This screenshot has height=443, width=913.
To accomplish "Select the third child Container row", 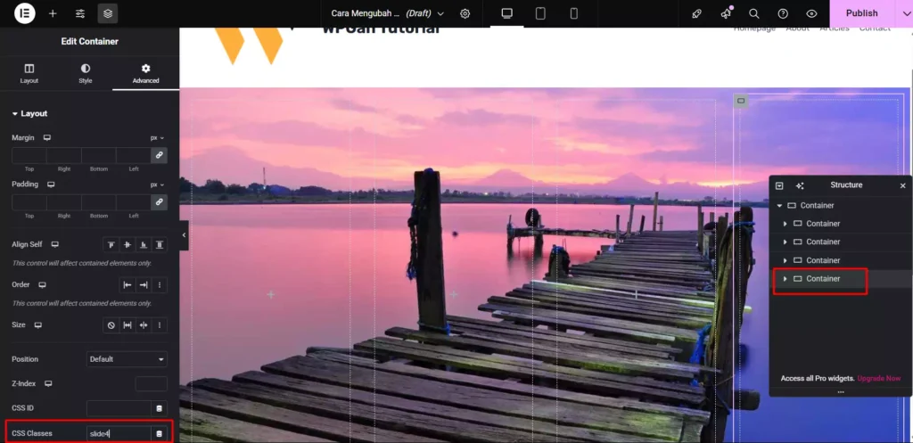I will [841, 260].
